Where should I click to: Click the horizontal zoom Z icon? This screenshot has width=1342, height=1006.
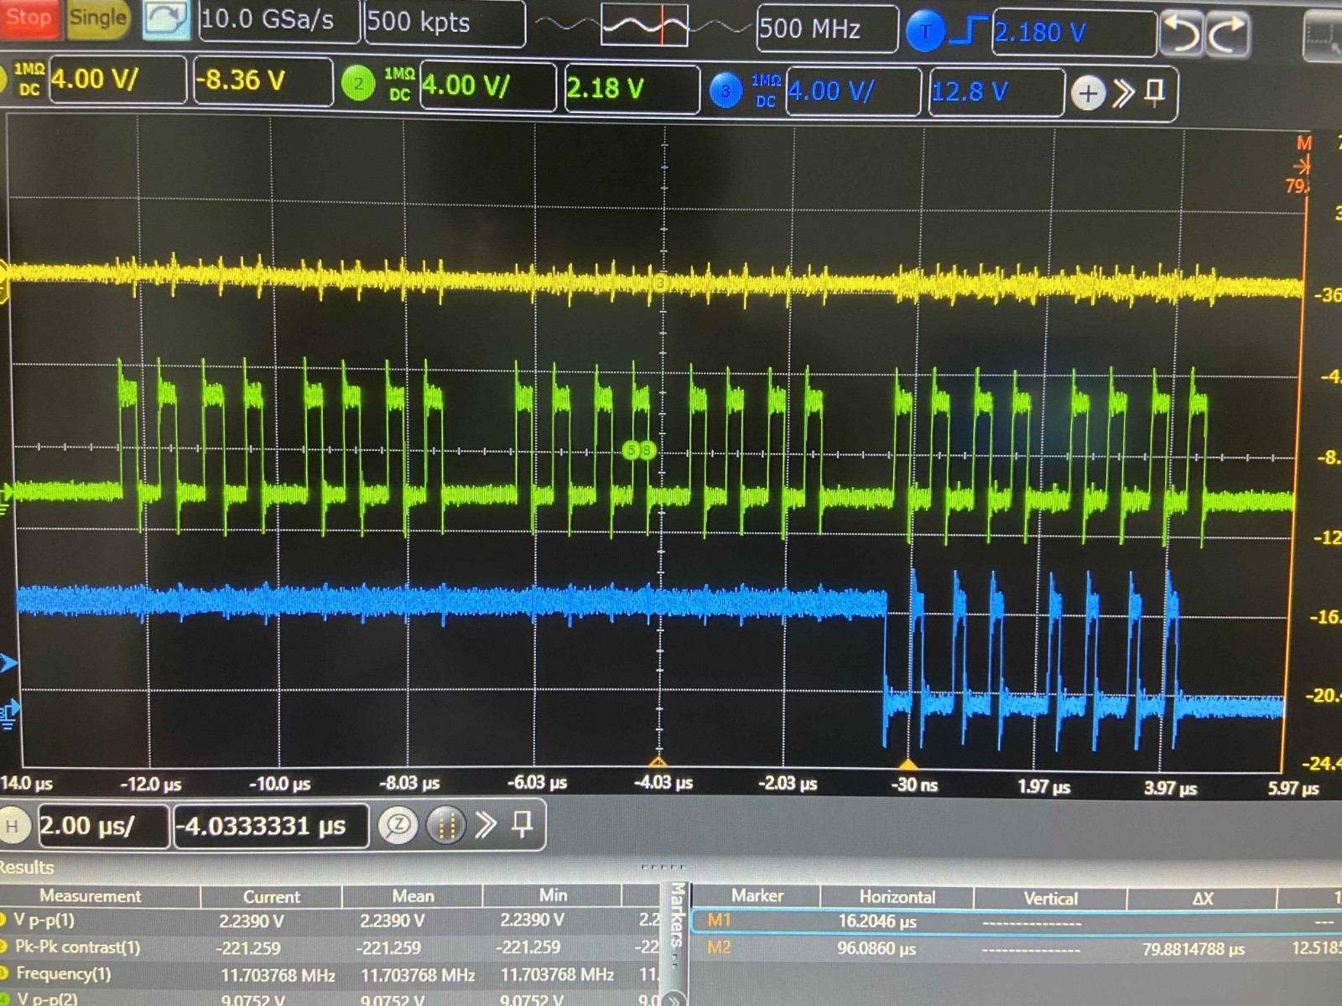point(398,826)
